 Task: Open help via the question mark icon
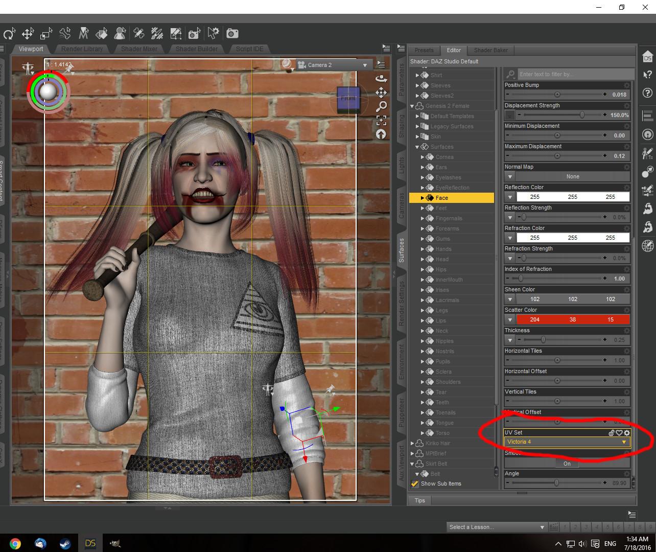647,93
